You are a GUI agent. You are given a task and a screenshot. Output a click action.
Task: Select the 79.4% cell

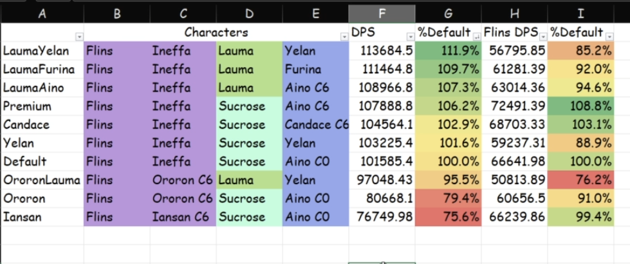pyautogui.click(x=449, y=198)
